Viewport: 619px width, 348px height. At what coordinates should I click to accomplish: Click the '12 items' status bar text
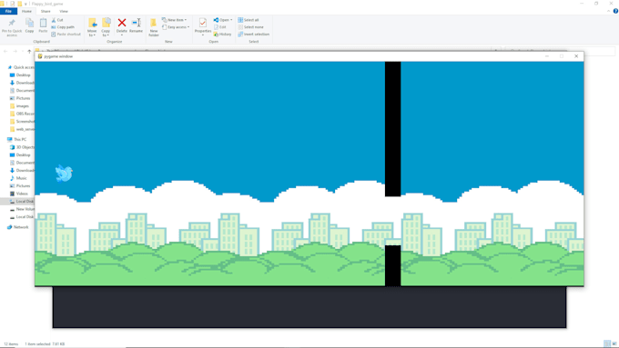click(11, 344)
